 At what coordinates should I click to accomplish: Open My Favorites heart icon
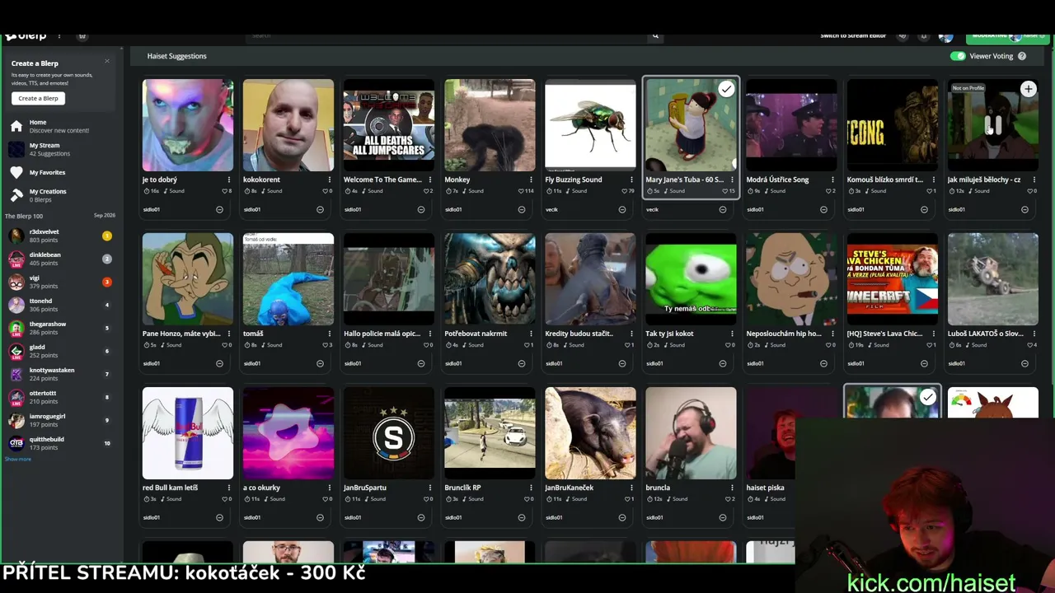tap(16, 172)
